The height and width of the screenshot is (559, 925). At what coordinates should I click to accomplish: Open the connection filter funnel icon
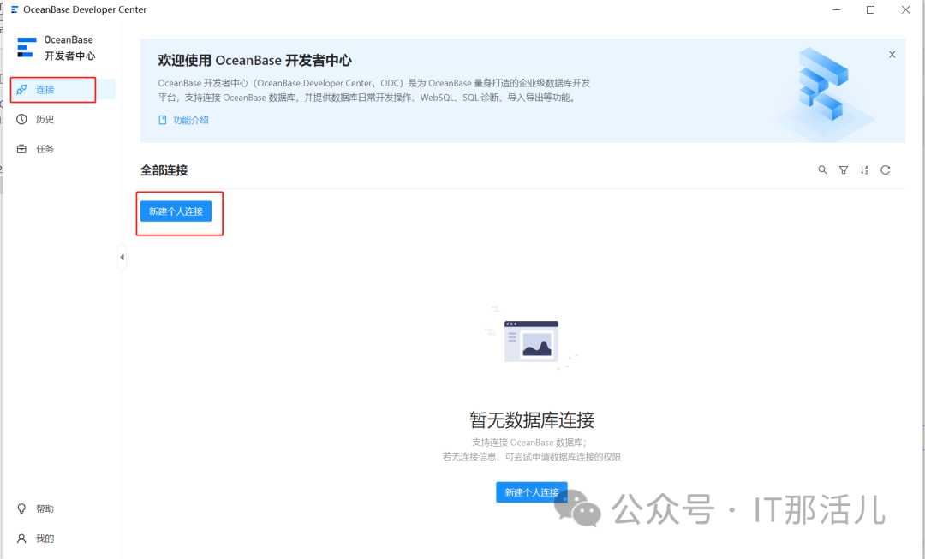(844, 169)
